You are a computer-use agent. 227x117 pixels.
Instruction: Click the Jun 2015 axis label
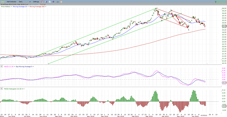[x=196, y=116]
